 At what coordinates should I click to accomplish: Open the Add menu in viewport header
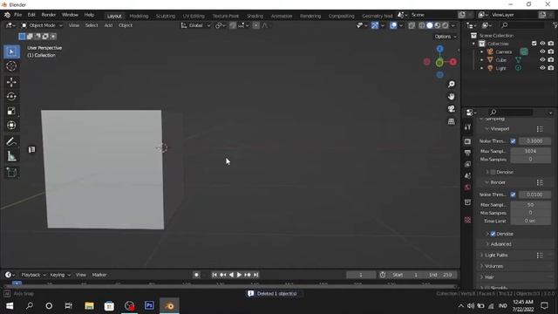pos(108,25)
